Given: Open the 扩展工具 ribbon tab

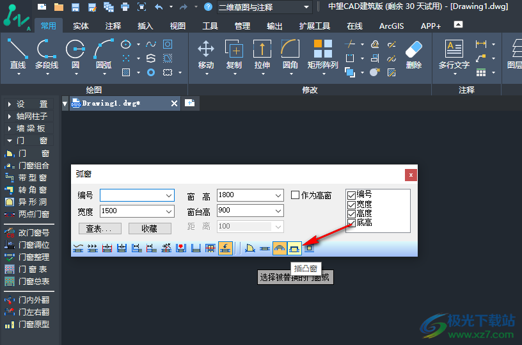Looking at the screenshot, I should pyautogui.click(x=315, y=26).
